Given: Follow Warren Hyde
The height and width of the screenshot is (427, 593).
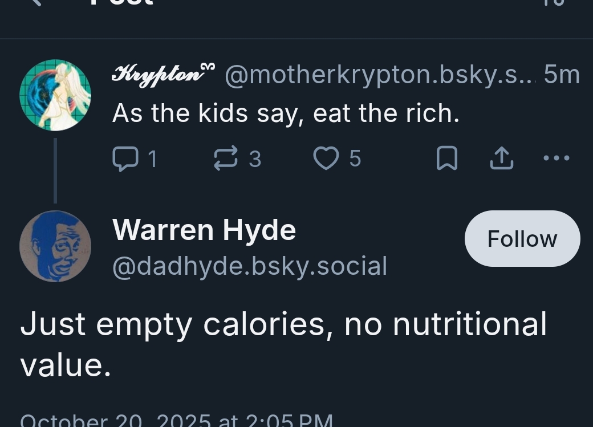Looking at the screenshot, I should [522, 239].
